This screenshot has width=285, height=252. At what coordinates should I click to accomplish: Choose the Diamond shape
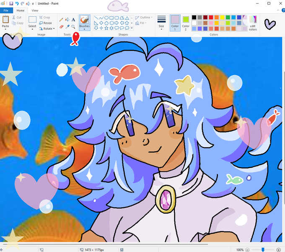[x=101, y=23]
